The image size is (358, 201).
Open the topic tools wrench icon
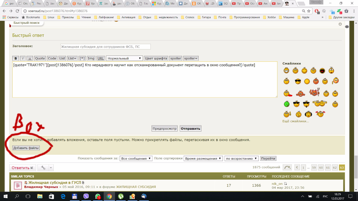click(43, 168)
